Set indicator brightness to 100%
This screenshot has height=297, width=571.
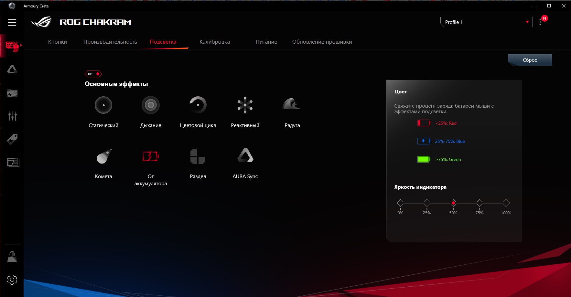506,203
